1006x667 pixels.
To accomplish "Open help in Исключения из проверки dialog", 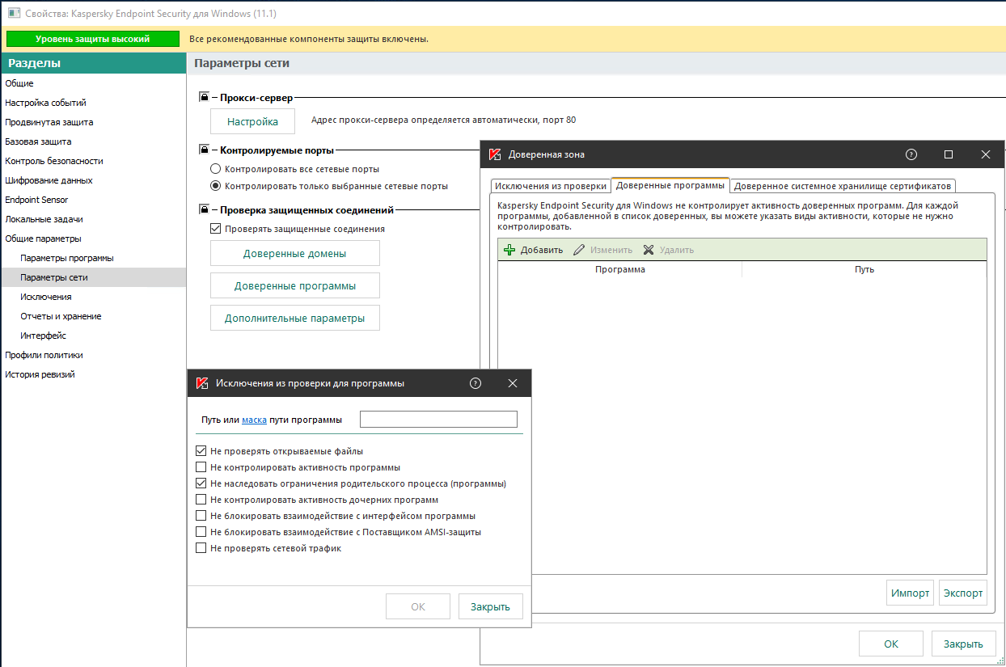I will point(476,383).
